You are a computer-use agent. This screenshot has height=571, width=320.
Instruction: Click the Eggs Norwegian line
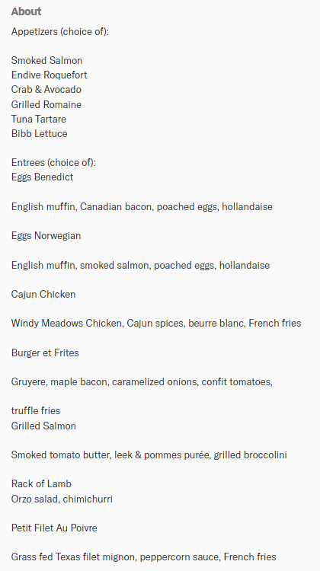click(46, 236)
